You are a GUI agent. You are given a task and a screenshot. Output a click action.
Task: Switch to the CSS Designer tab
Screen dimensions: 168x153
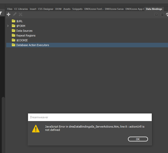46,9
